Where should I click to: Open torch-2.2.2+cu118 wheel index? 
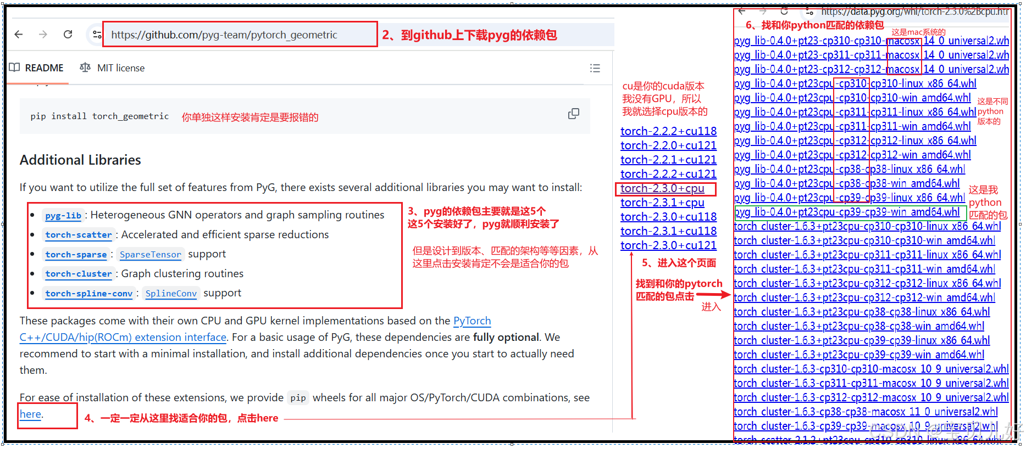point(668,131)
